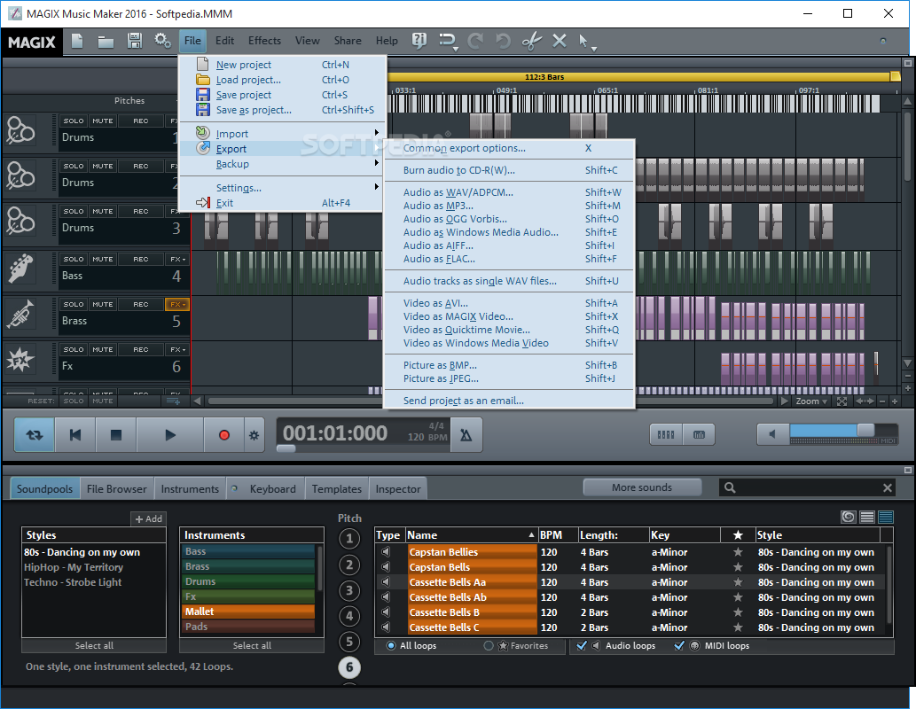The image size is (916, 709).
Task: Open the record settings gear icon
Action: coord(254,435)
